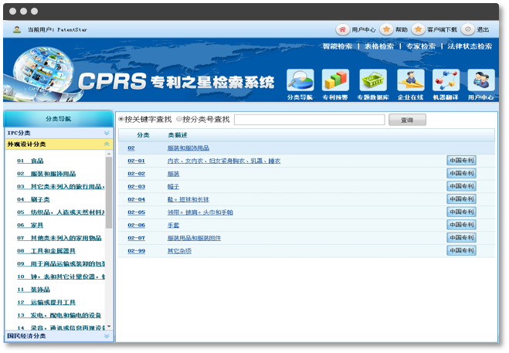Screen dimensions: 509x353
Task: Switch to 智能检索 search mode
Action: (338, 46)
